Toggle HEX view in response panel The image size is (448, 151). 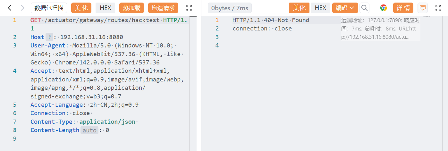click(320, 8)
